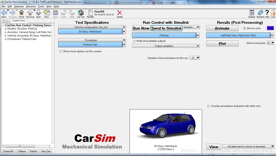Open the Parsfile document icon

[x=91, y=13]
